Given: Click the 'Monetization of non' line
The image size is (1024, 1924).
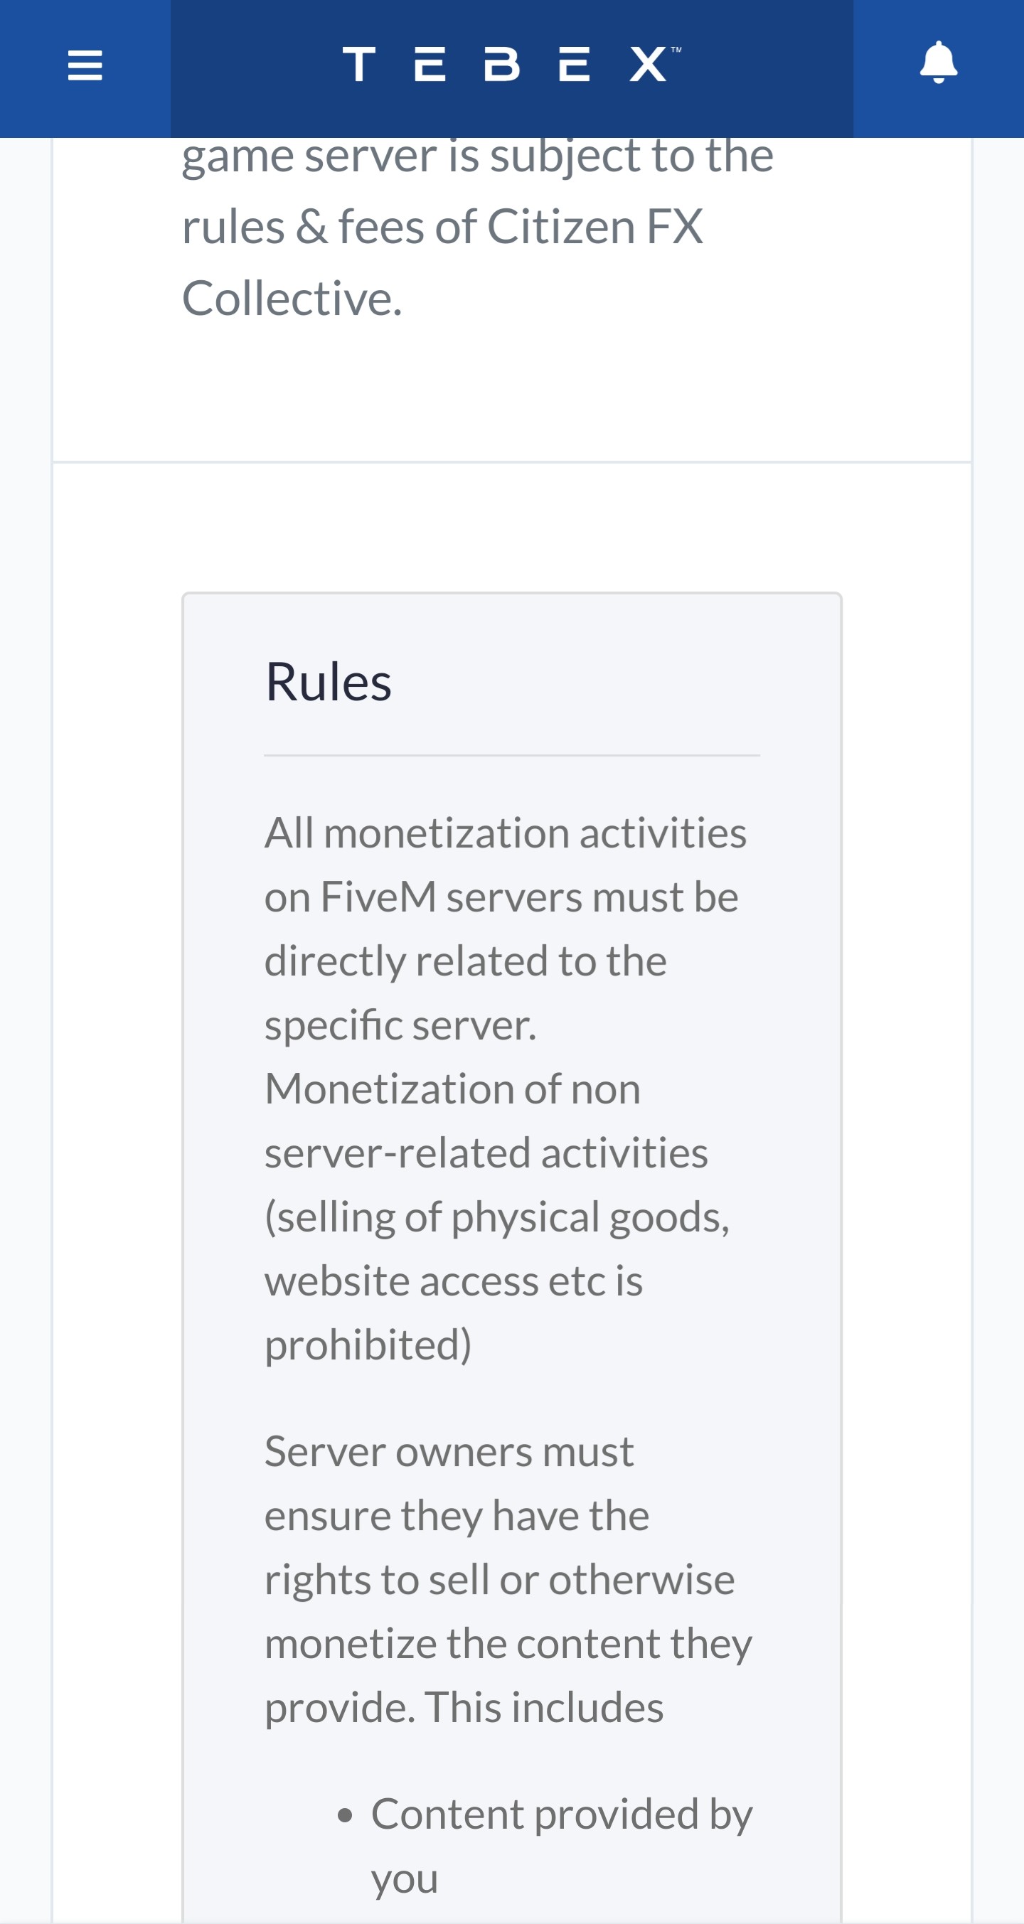Looking at the screenshot, I should pyautogui.click(x=452, y=1089).
